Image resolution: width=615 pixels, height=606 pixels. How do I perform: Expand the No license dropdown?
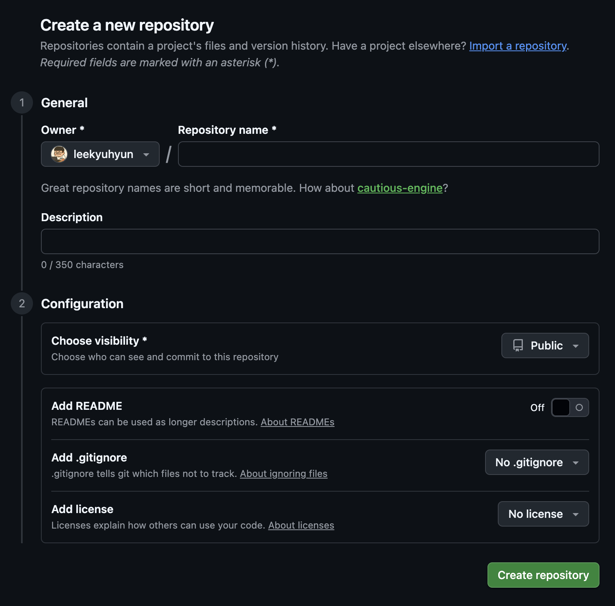(543, 514)
